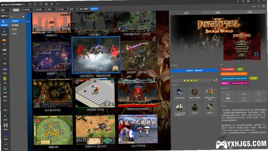Open the 版本 version dropdown

tap(74, 9)
